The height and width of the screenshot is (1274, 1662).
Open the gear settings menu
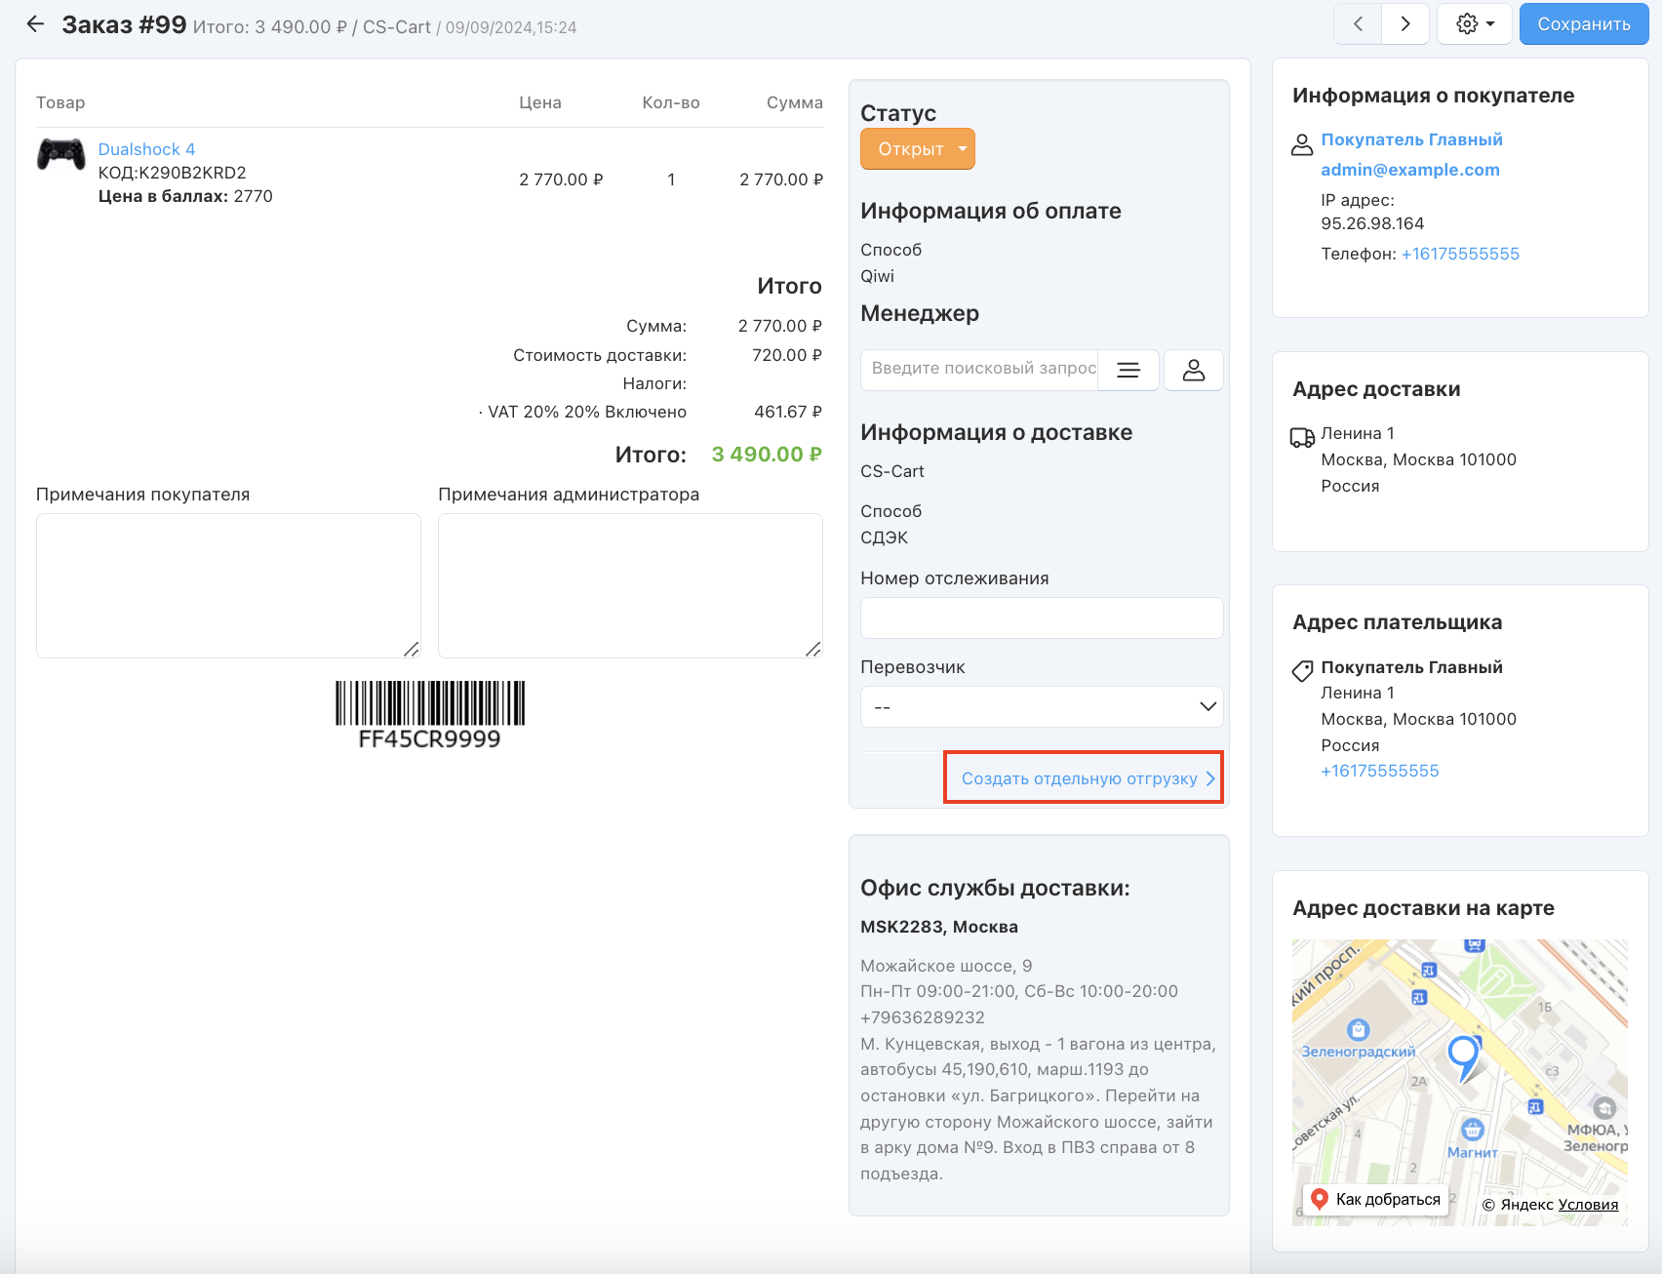pyautogui.click(x=1474, y=24)
